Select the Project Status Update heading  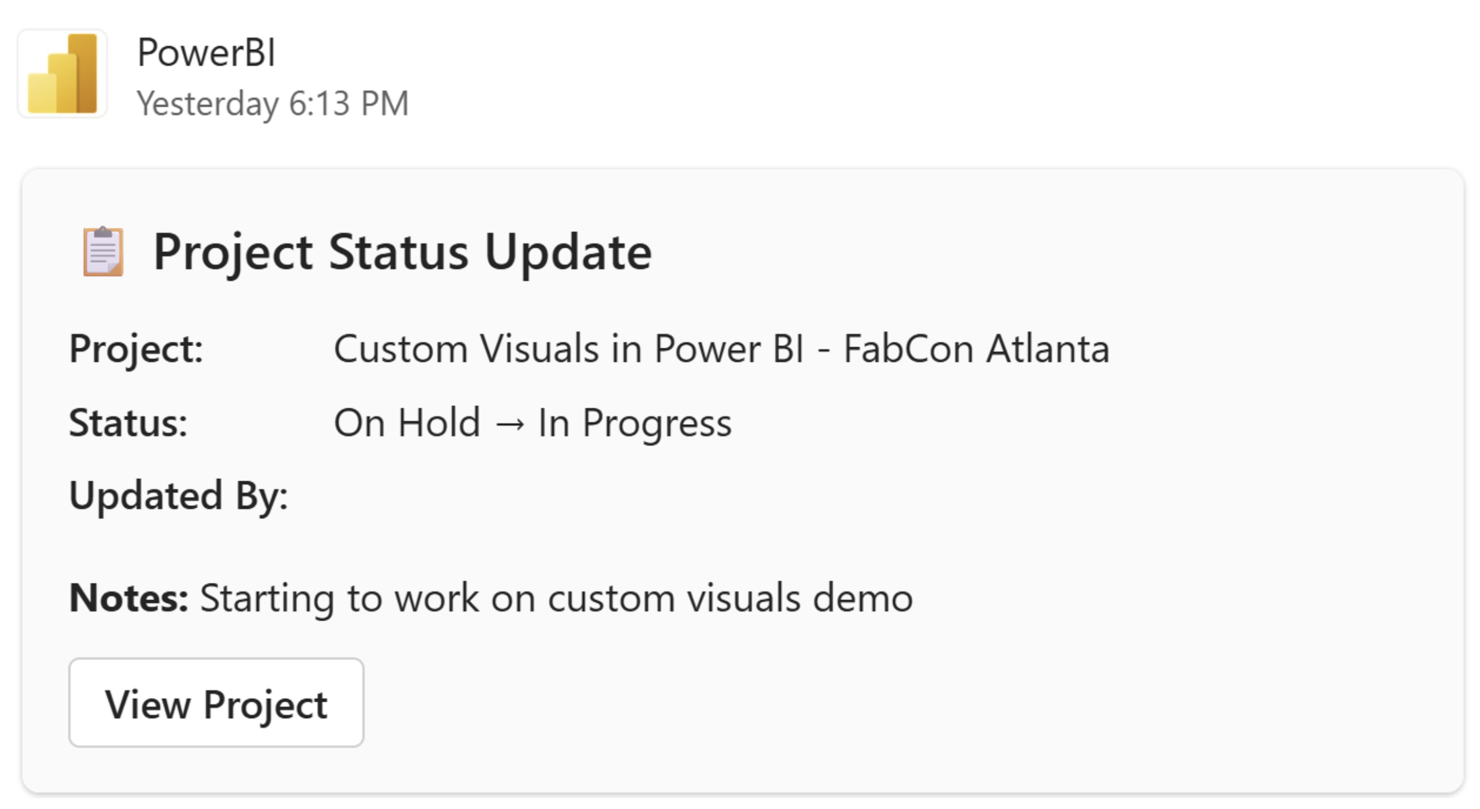click(402, 251)
